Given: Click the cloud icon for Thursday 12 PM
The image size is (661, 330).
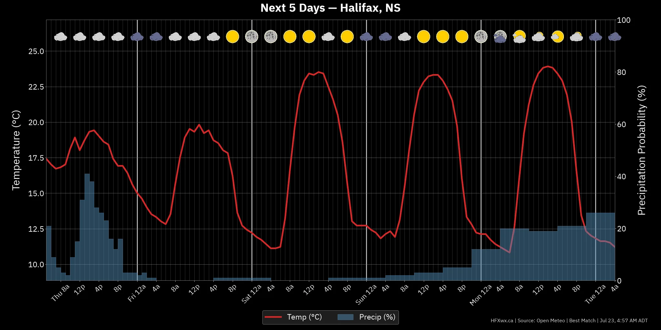Looking at the screenshot, I should (80, 37).
